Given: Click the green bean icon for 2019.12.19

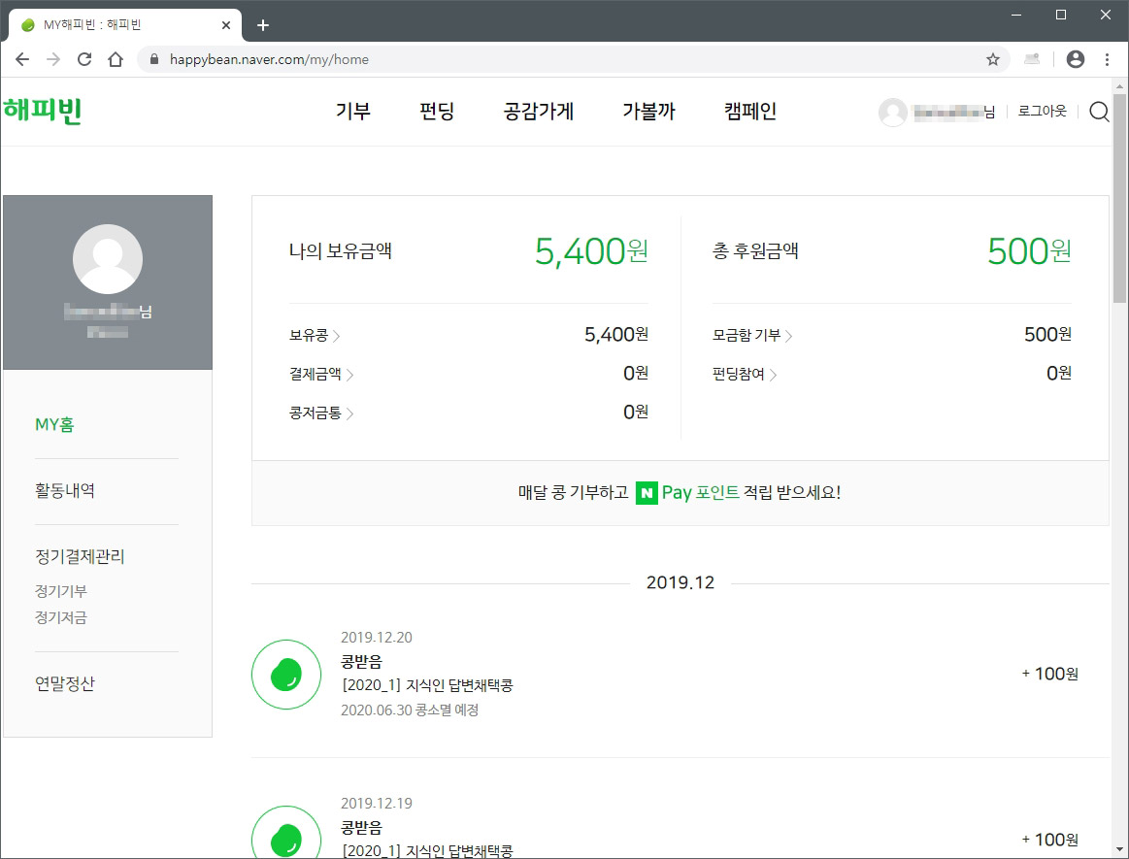Looking at the screenshot, I should (285, 833).
